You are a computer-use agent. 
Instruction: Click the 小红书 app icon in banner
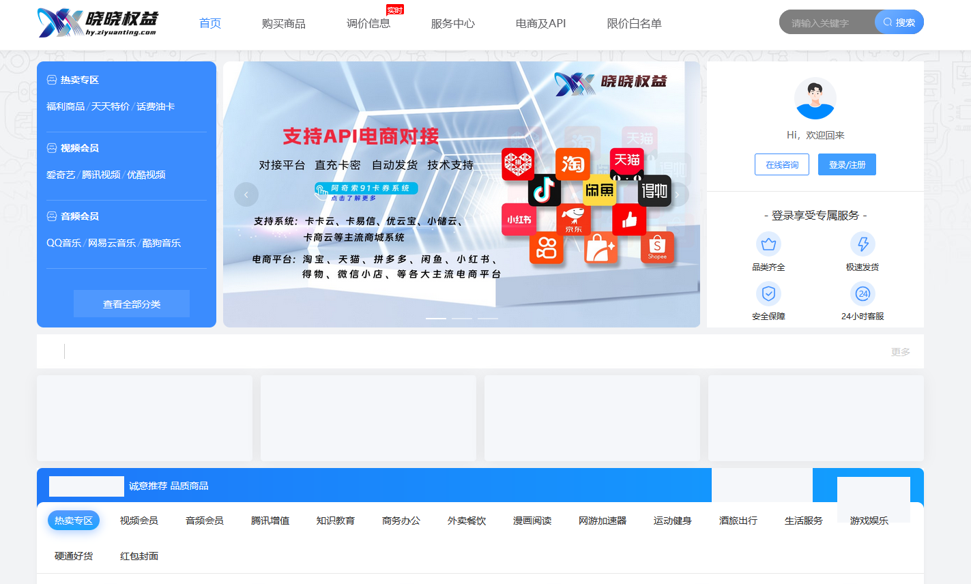click(519, 220)
